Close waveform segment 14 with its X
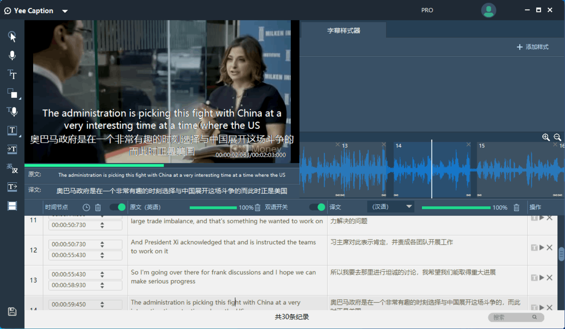 pos(469,144)
